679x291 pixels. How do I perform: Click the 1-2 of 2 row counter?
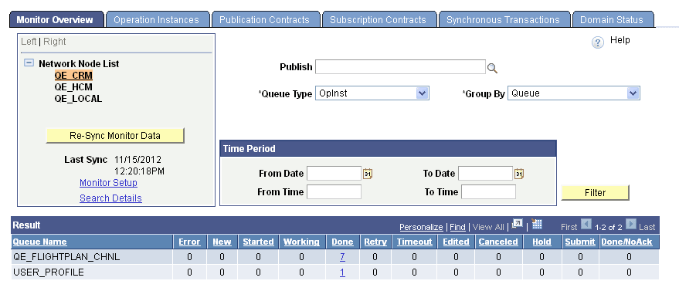coord(609,227)
